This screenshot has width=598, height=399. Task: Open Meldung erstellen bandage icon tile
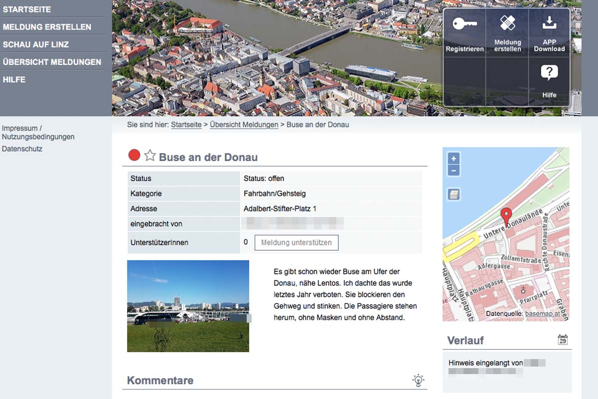tap(507, 23)
